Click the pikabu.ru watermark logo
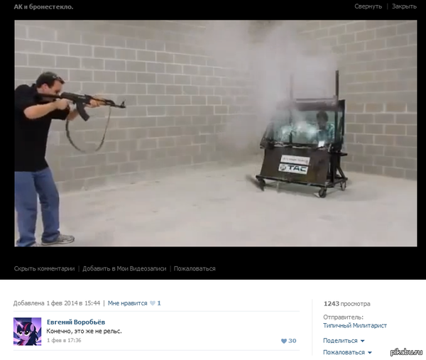 click(406, 352)
